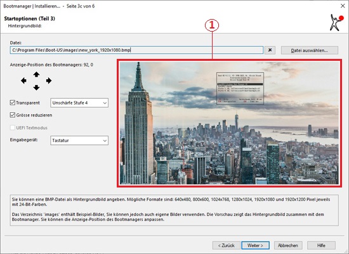Click the numbered annotation marker 1
349x254 pixels.
pos(212,25)
